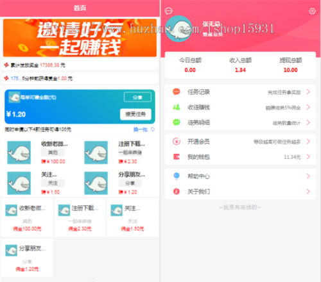This screenshot has height=282, width=321.
Task: Tap the 收徒赚钱 green people icon
Action: (177, 107)
